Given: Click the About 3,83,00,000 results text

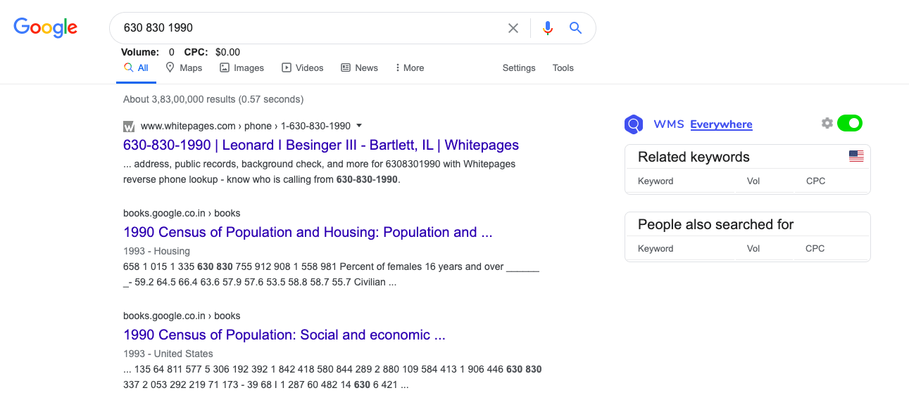Looking at the screenshot, I should (x=213, y=99).
